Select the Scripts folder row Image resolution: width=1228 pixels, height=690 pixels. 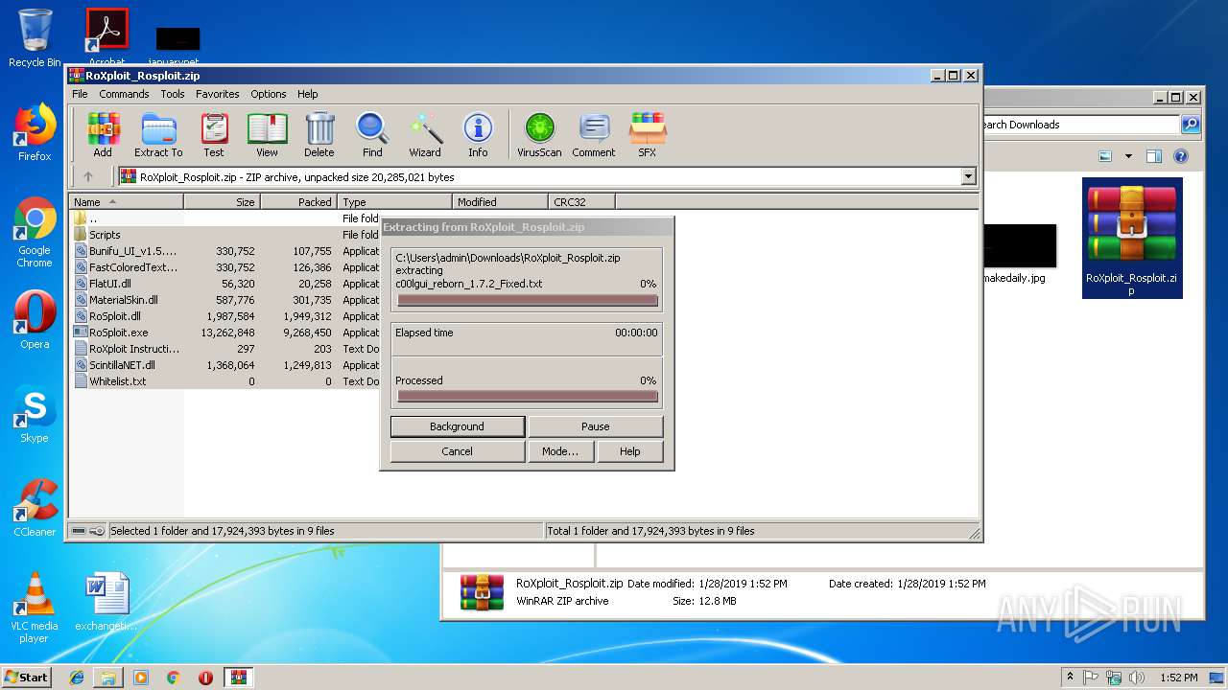[x=224, y=235]
